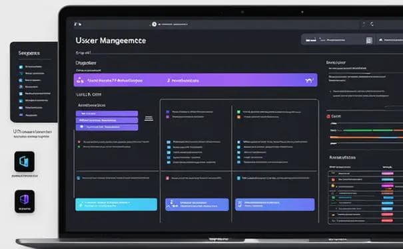The height and width of the screenshot is (249, 403).
Task: Click the purple app icon tile outside the laptop
Action: tap(25, 201)
